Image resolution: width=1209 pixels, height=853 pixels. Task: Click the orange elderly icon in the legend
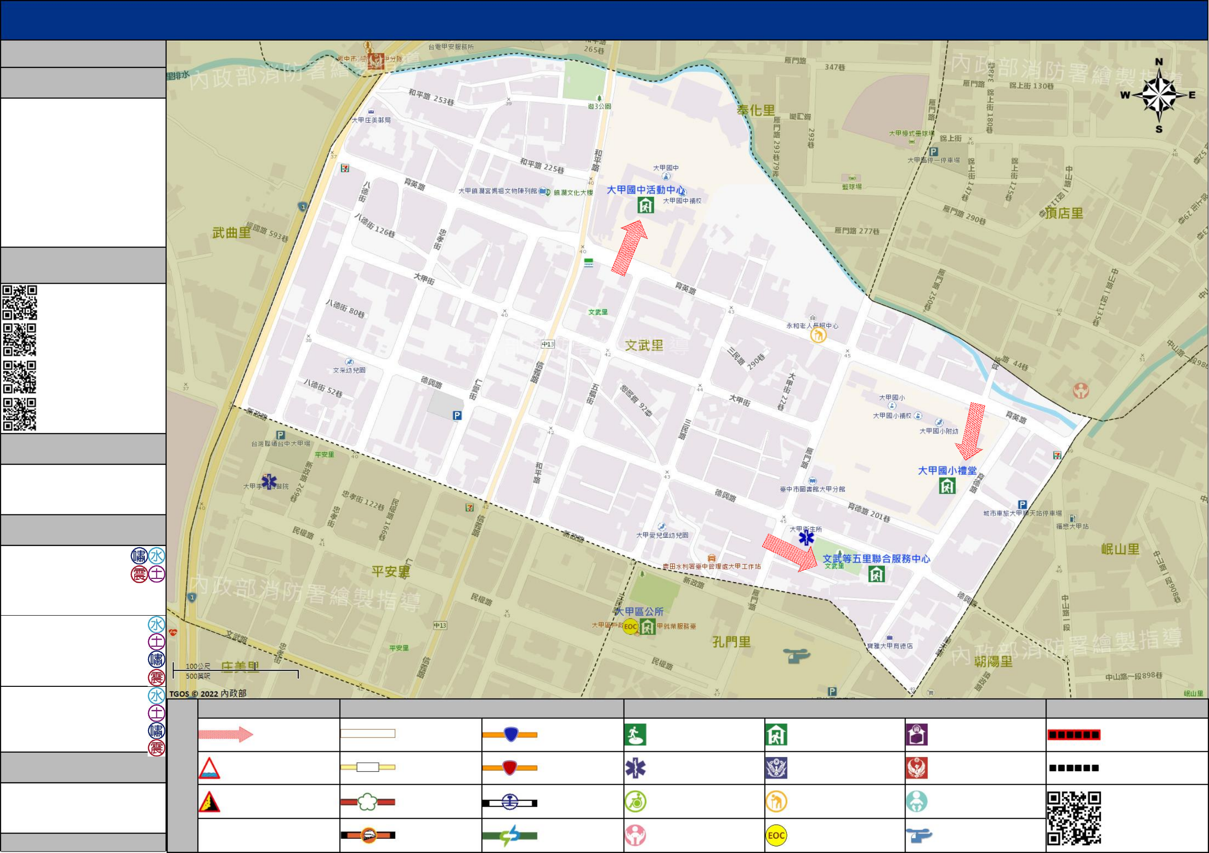776,802
